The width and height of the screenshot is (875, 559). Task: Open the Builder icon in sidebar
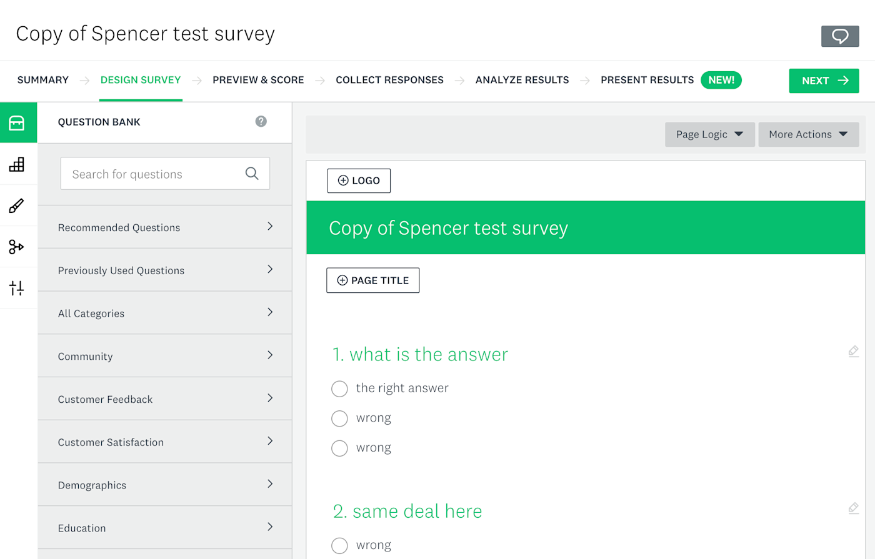17,164
